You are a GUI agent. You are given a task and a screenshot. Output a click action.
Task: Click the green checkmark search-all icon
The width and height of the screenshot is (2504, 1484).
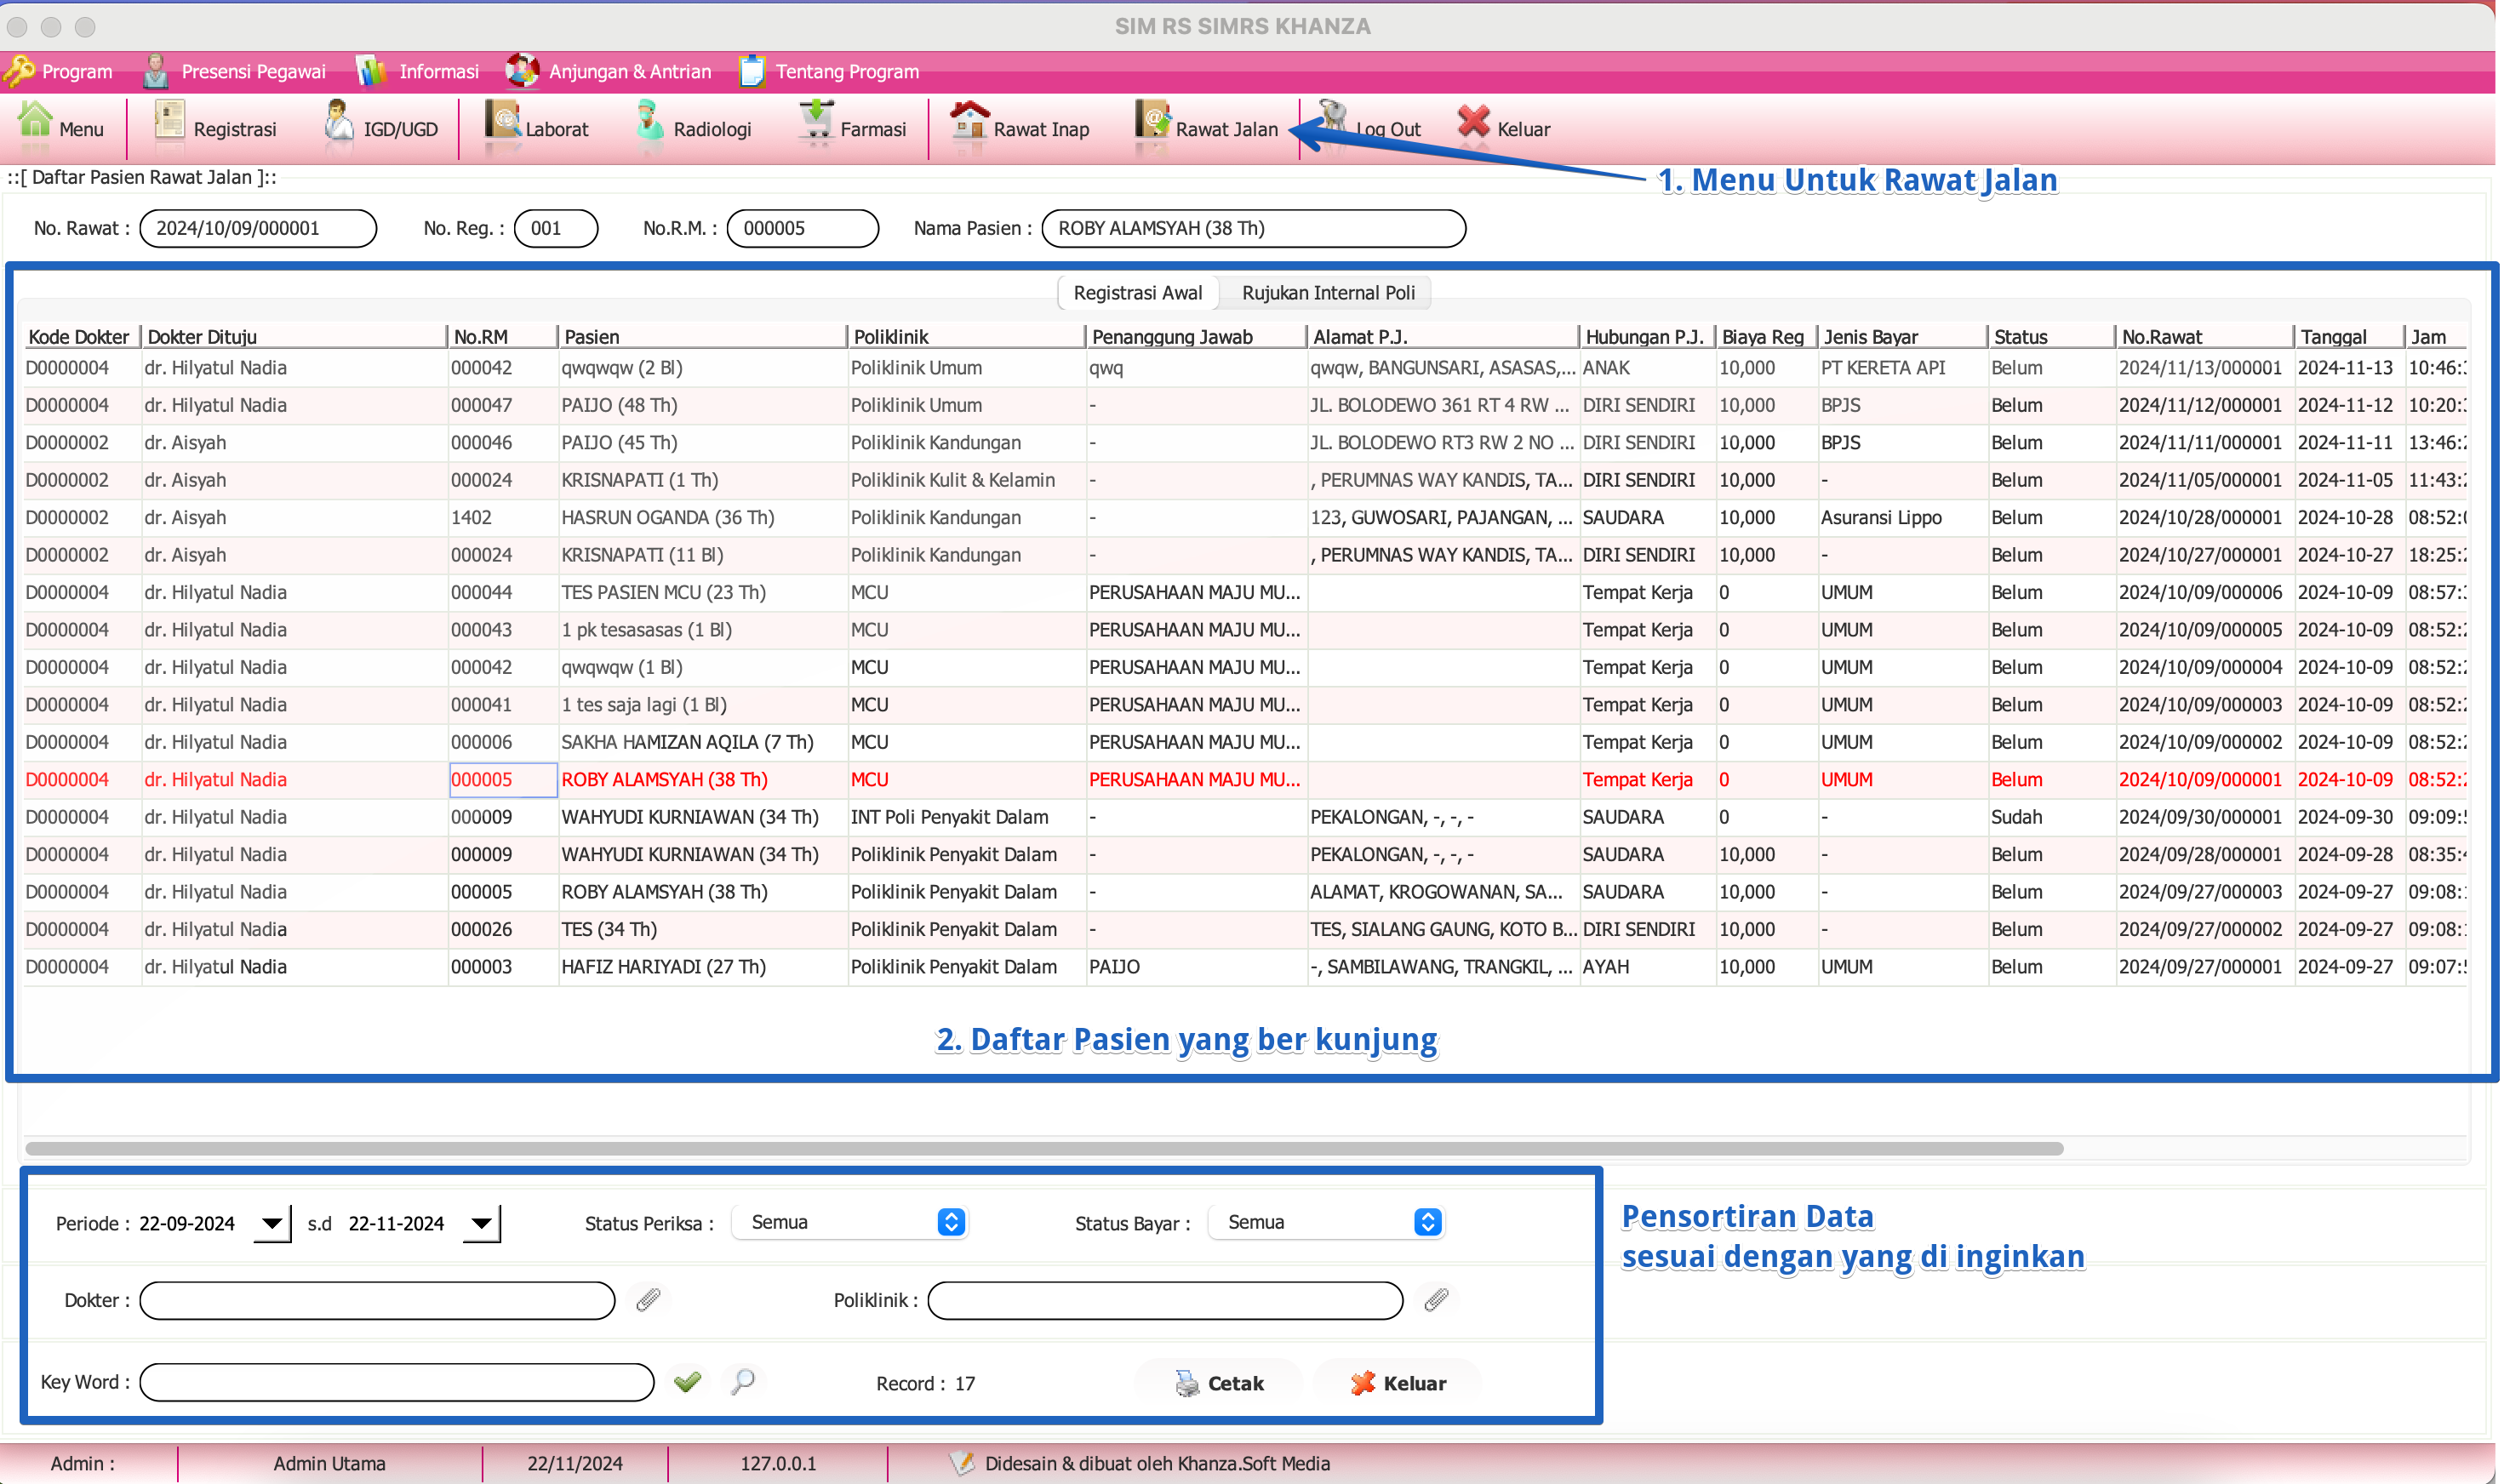point(688,1381)
